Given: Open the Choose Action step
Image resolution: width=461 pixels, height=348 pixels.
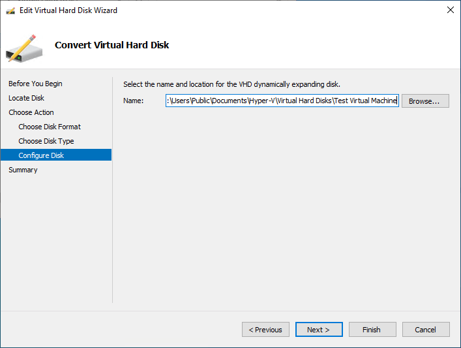Looking at the screenshot, I should (31, 112).
